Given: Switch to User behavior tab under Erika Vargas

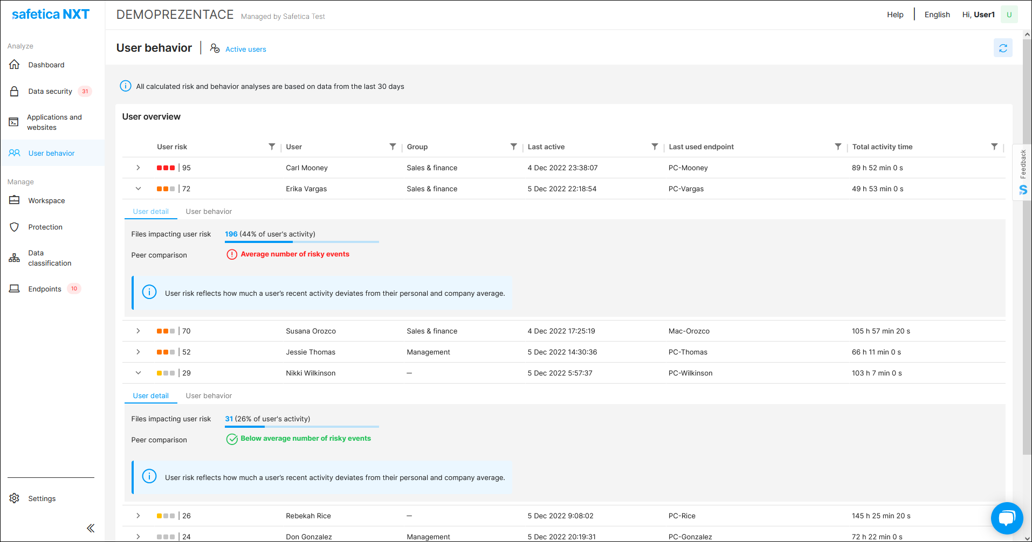Looking at the screenshot, I should click(209, 212).
